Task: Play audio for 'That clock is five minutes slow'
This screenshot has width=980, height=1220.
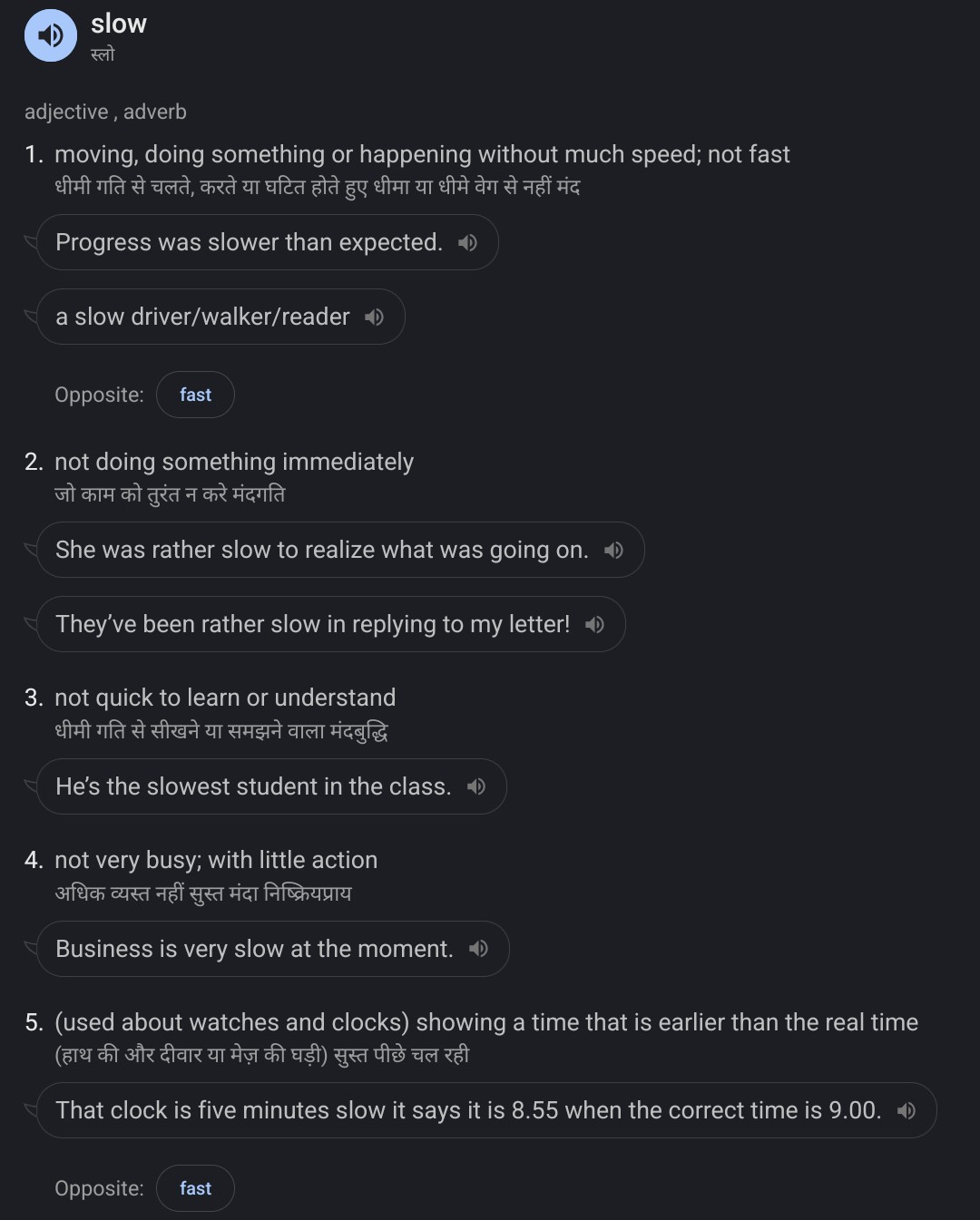Action: coord(906,1110)
